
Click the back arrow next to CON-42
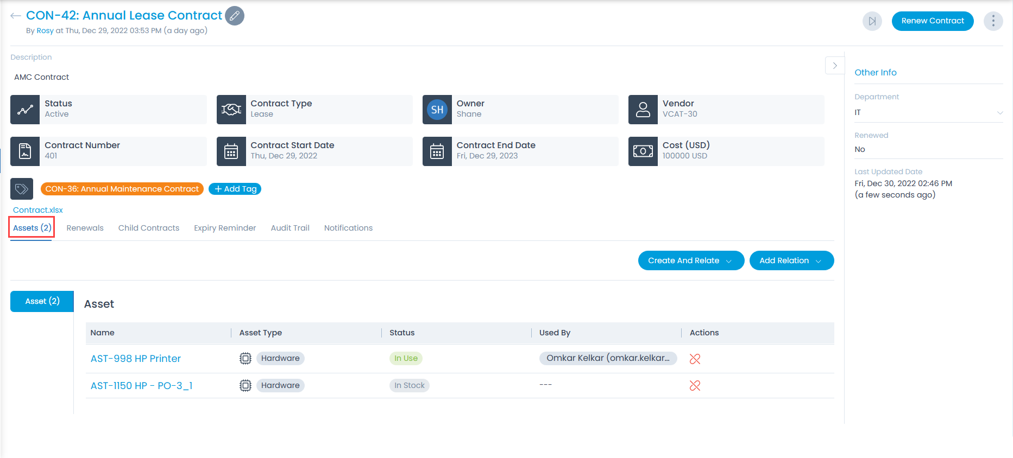16,16
